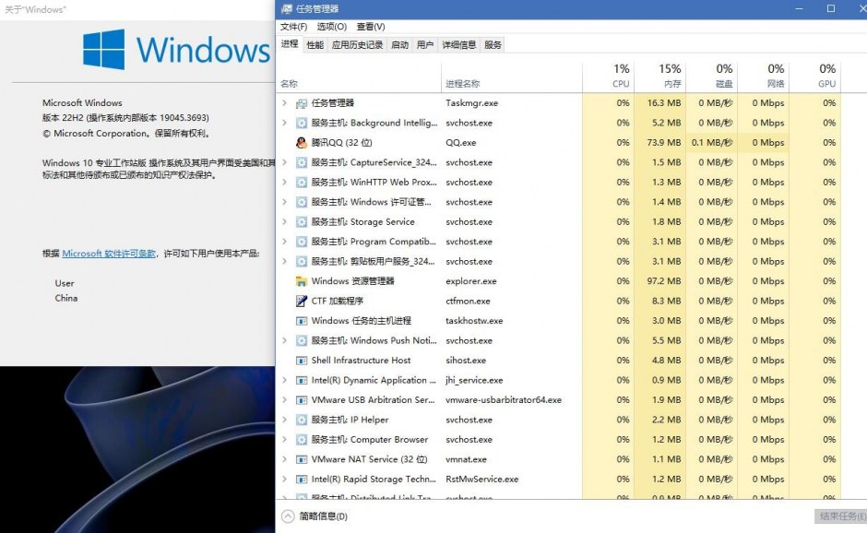Switch to the 启动 tab
The height and width of the screenshot is (533, 867).
(x=399, y=45)
